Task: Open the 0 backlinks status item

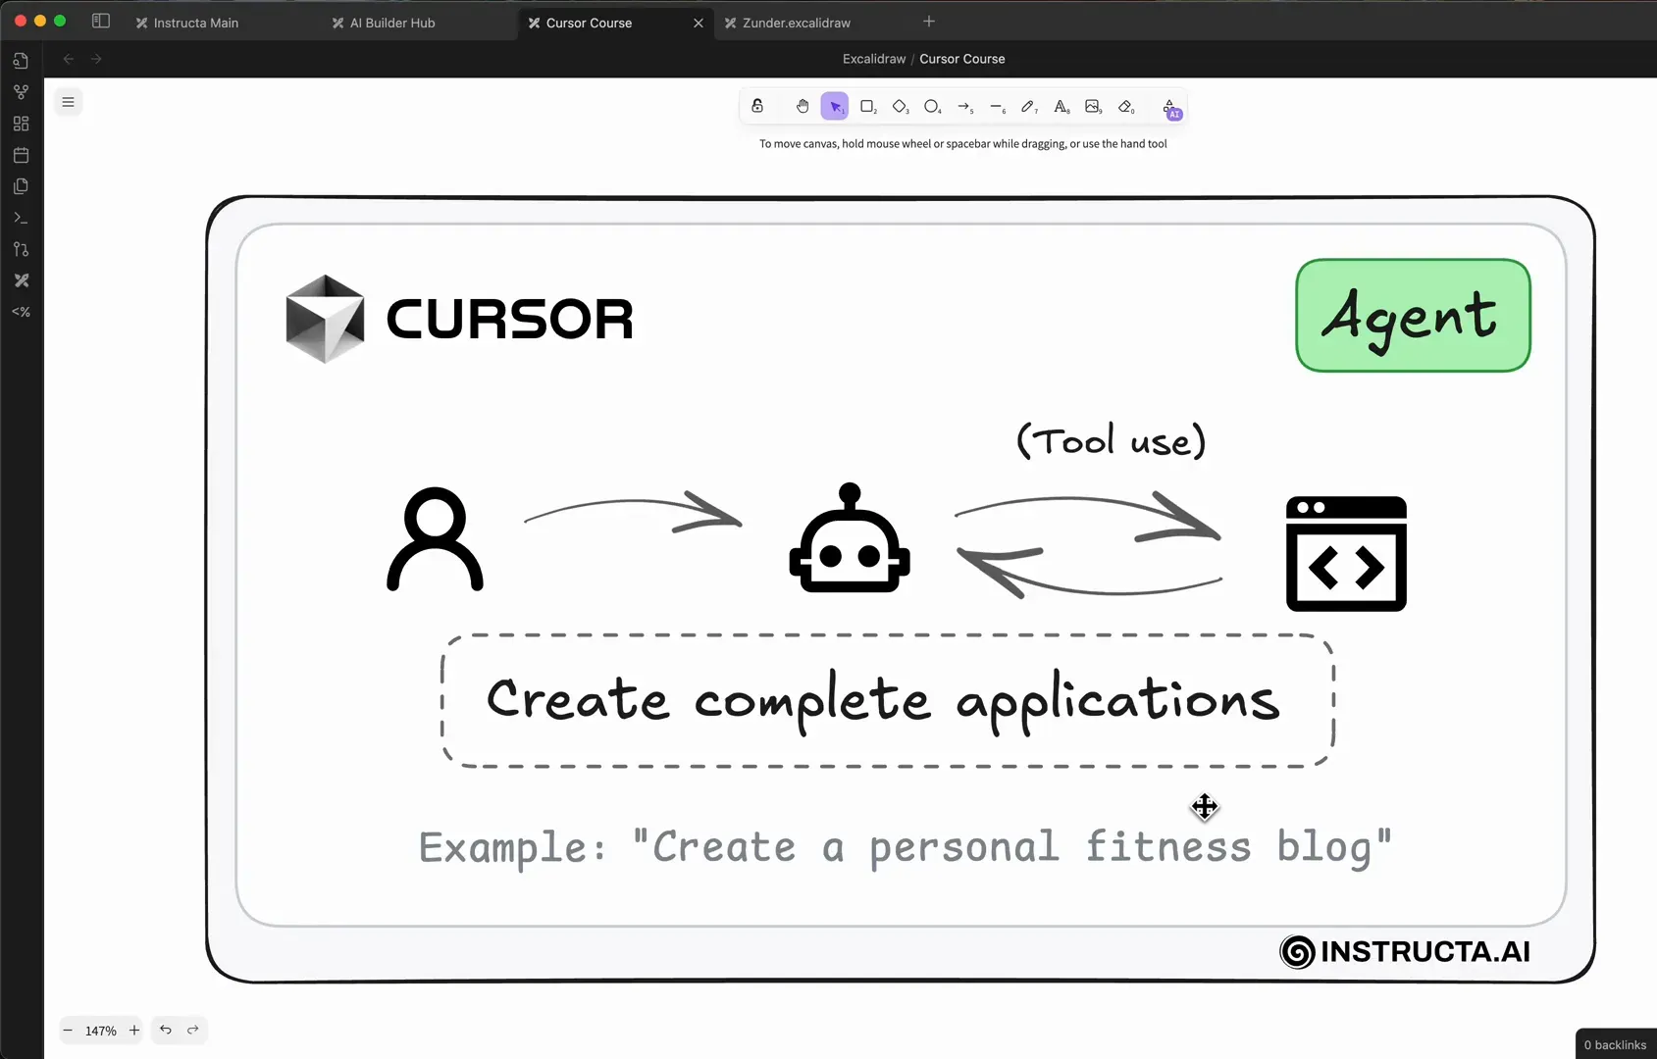Action: (x=1615, y=1044)
